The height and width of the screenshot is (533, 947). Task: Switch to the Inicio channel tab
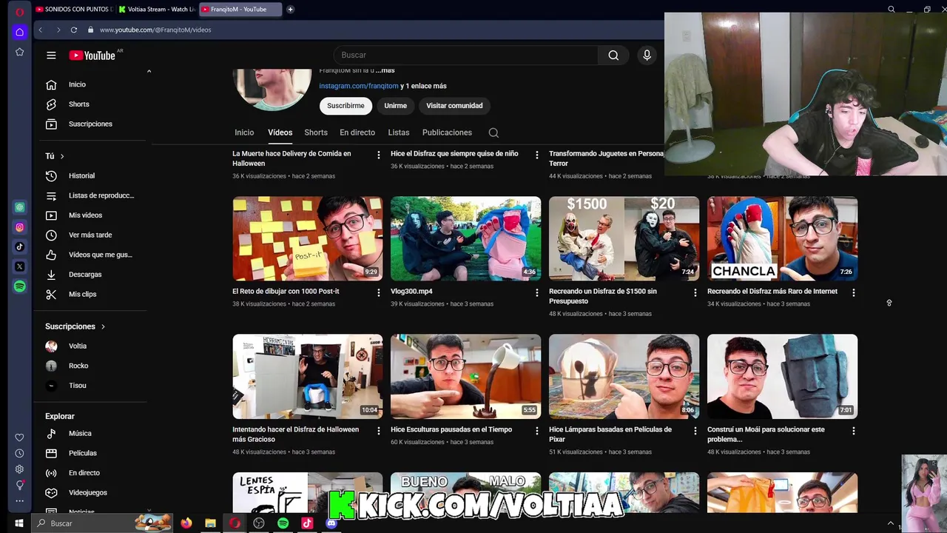pos(244,133)
